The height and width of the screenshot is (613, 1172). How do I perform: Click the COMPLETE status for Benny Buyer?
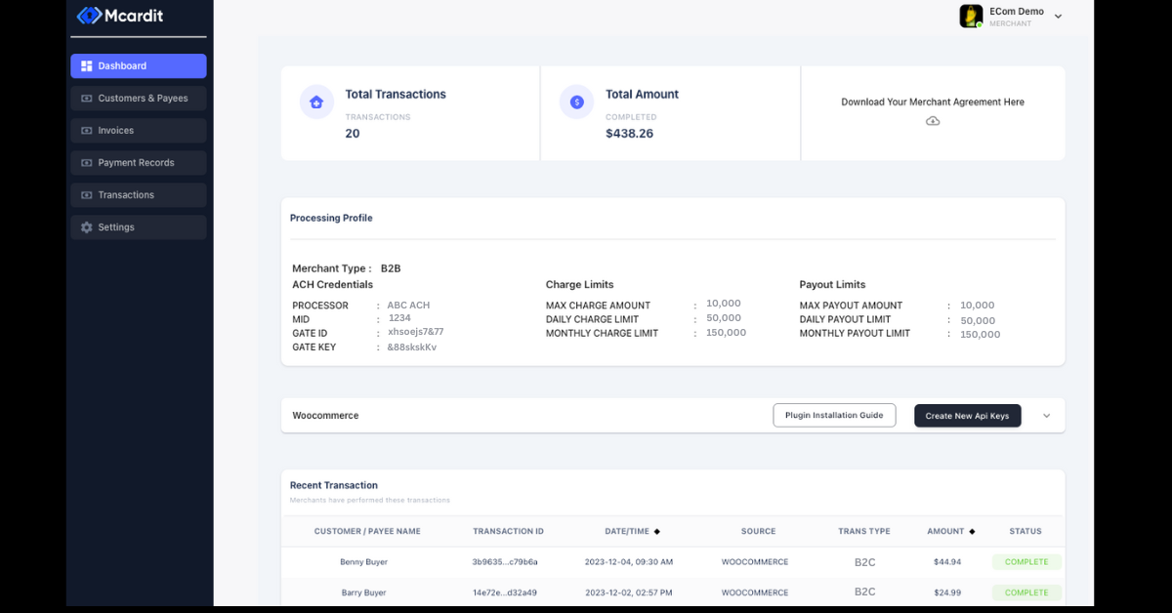coord(1026,562)
